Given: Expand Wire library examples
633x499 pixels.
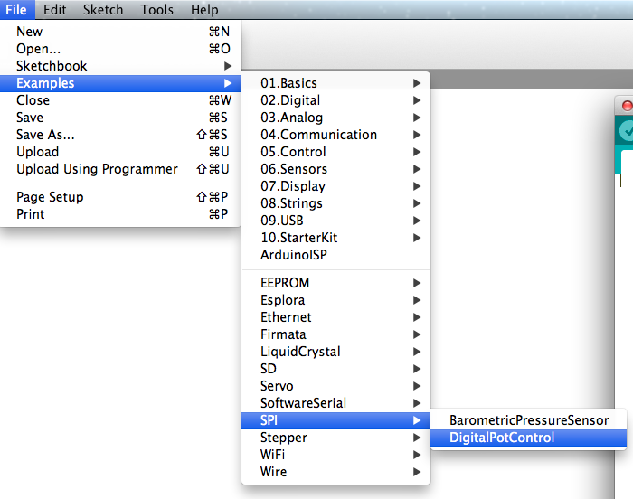Looking at the screenshot, I should (335, 472).
